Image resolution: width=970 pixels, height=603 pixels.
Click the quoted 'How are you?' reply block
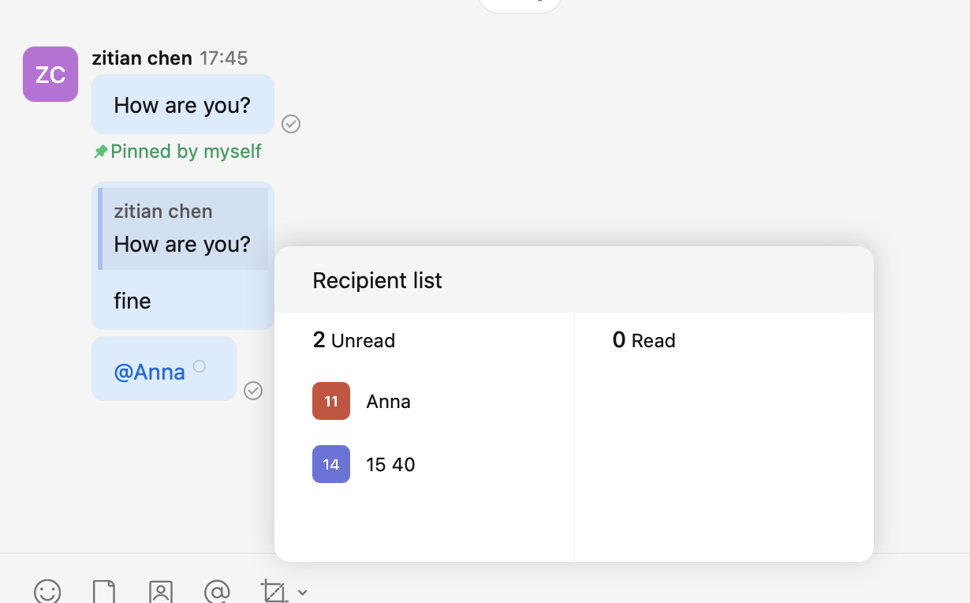pyautogui.click(x=183, y=229)
